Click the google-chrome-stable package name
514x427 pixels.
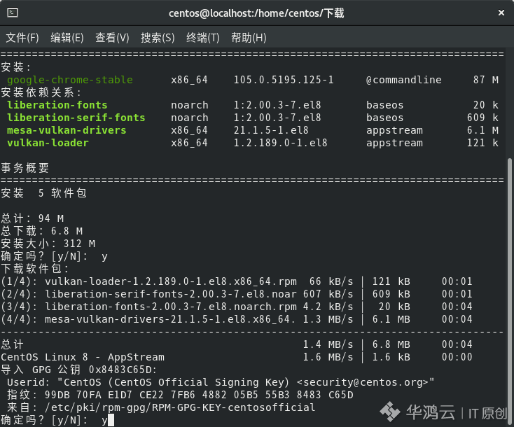[70, 80]
